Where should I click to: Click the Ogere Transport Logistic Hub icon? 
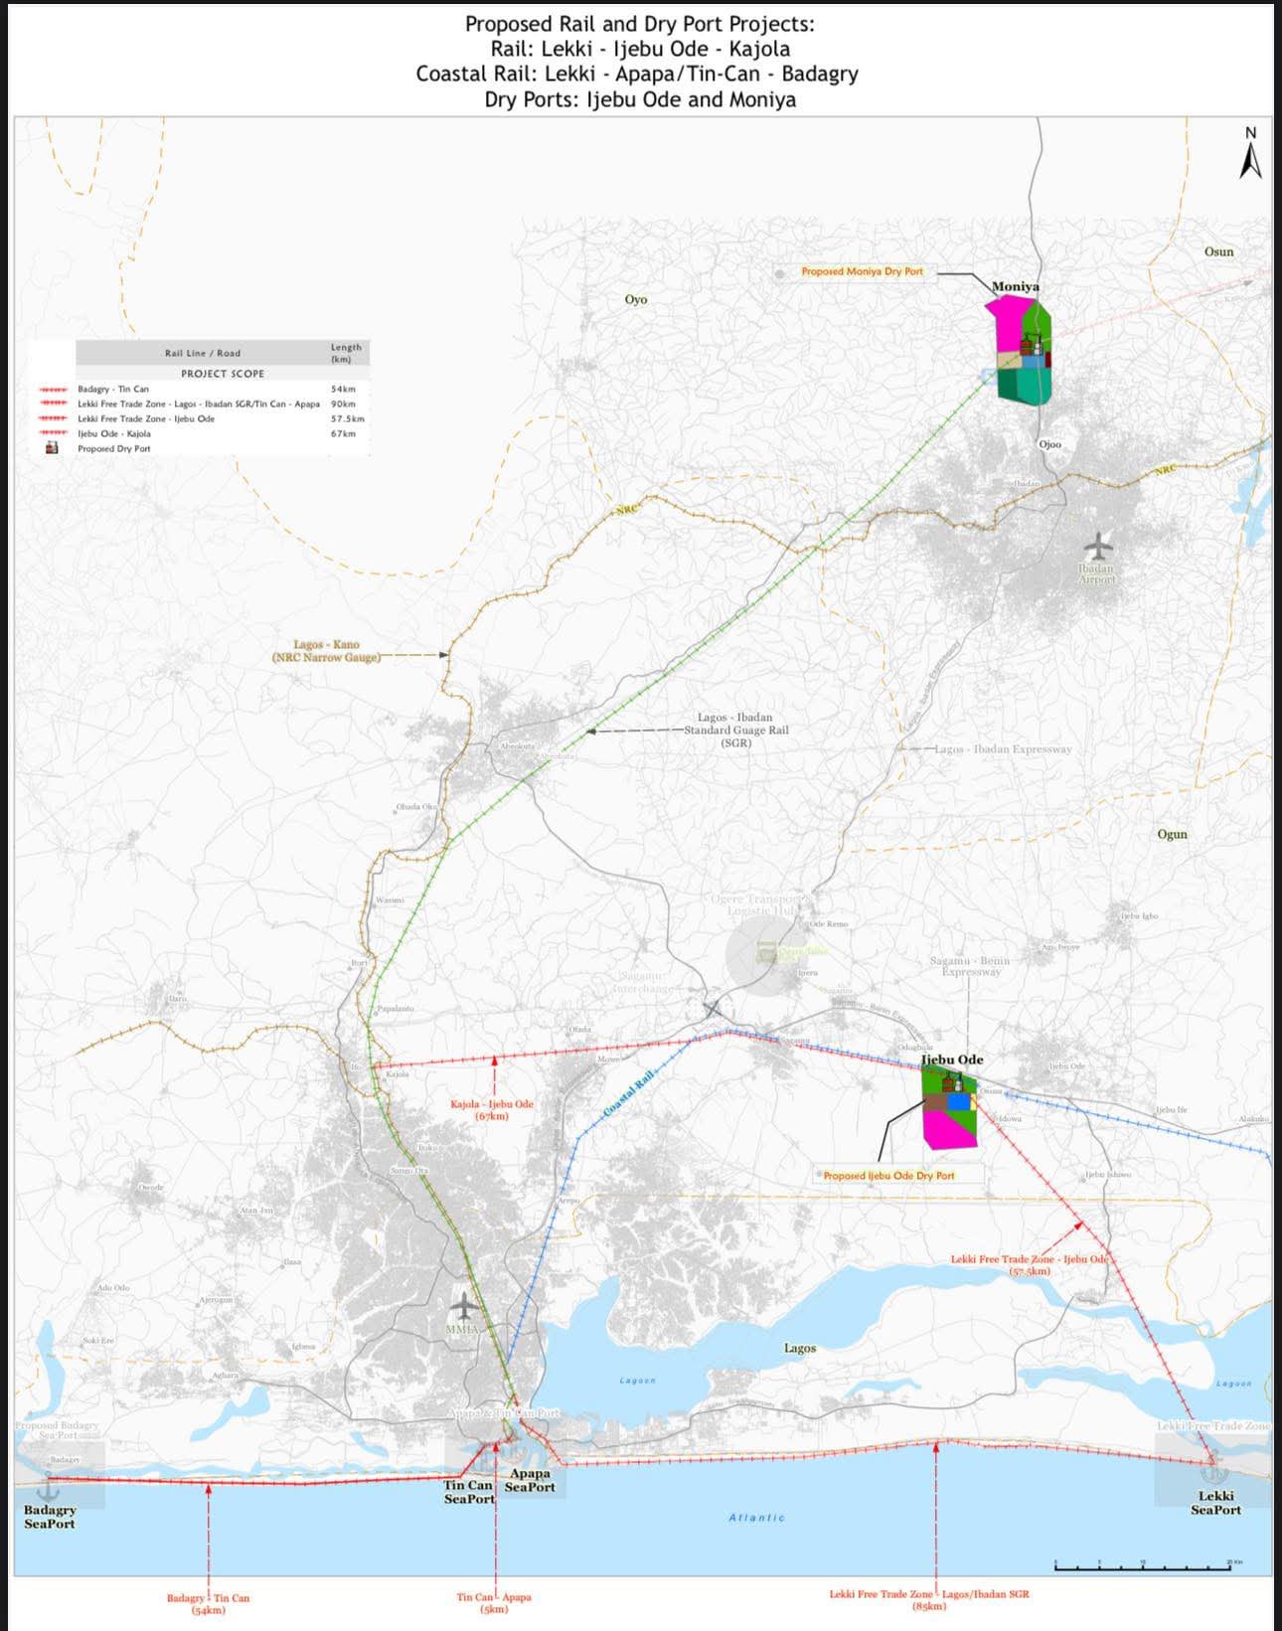pyautogui.click(x=765, y=953)
